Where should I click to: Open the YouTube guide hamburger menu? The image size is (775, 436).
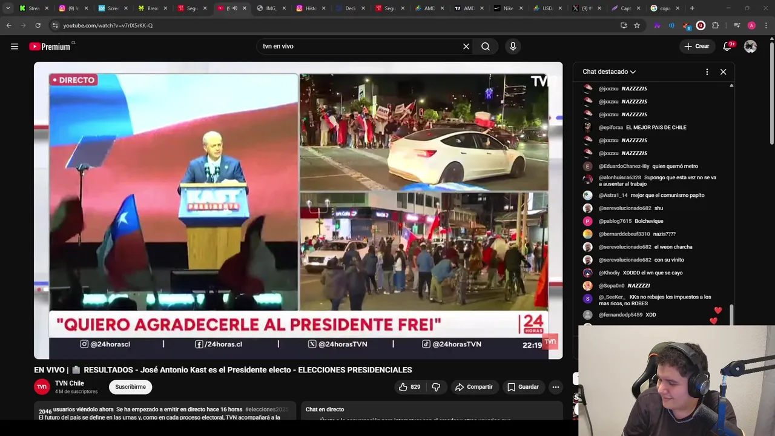(x=15, y=46)
